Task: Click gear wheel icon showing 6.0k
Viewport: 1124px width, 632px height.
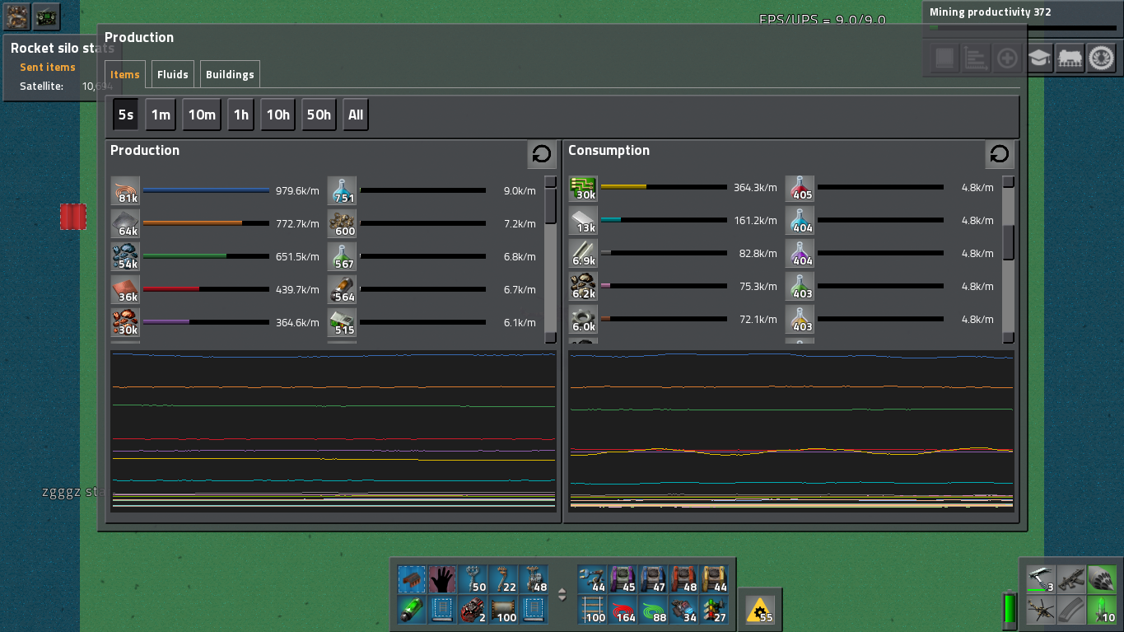Action: coord(584,320)
